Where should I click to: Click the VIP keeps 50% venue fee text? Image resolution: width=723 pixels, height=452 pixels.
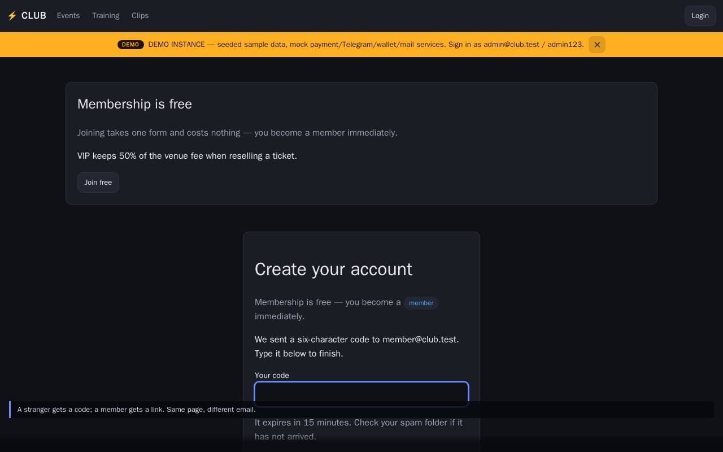[x=187, y=156]
